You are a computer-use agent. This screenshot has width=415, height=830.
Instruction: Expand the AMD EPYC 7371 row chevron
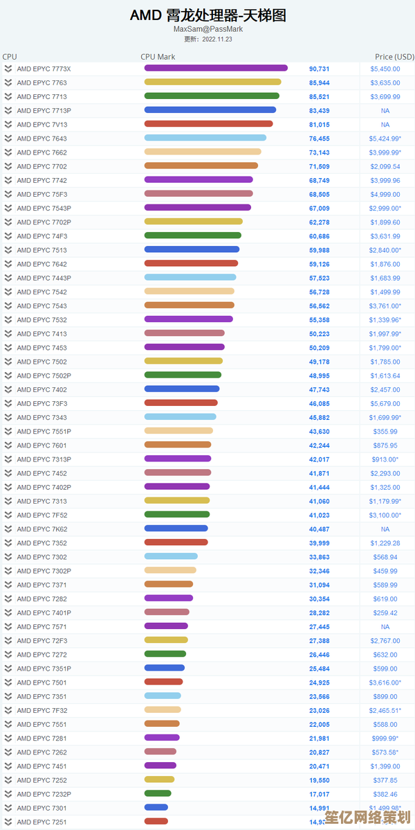(8, 584)
